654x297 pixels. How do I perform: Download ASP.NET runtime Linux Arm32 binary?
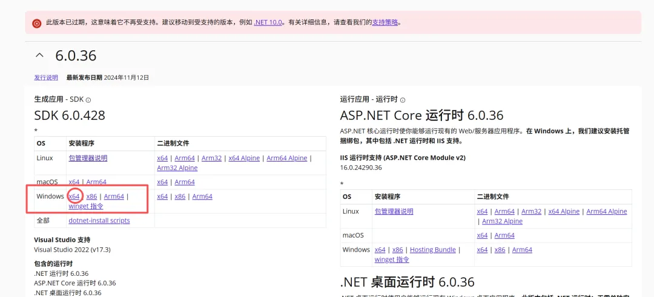click(x=532, y=212)
